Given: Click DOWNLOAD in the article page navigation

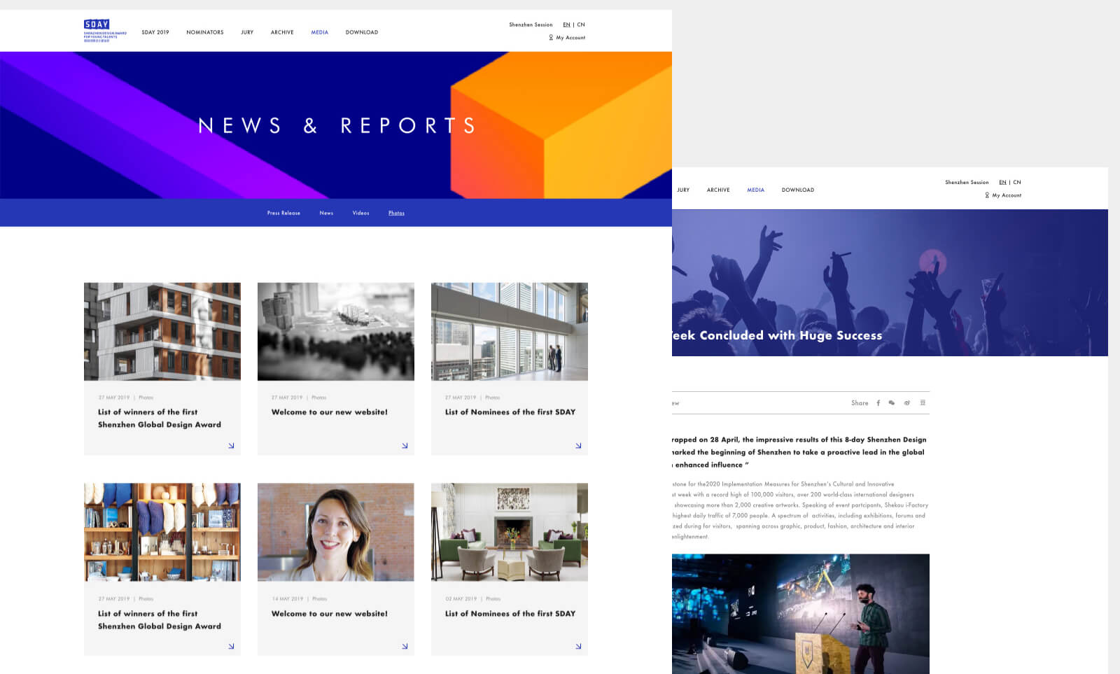Looking at the screenshot, I should pos(797,190).
